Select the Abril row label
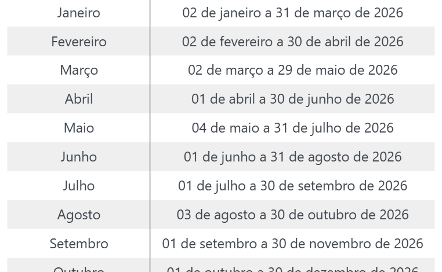The width and height of the screenshot is (442, 272). (x=78, y=99)
